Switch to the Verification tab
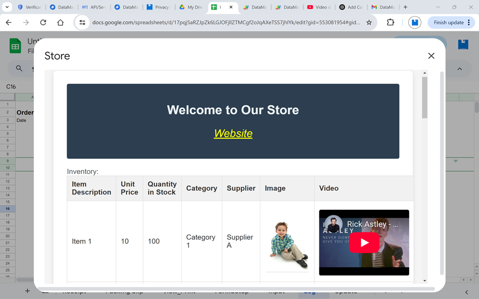The height and width of the screenshot is (299, 479). pos(29,7)
